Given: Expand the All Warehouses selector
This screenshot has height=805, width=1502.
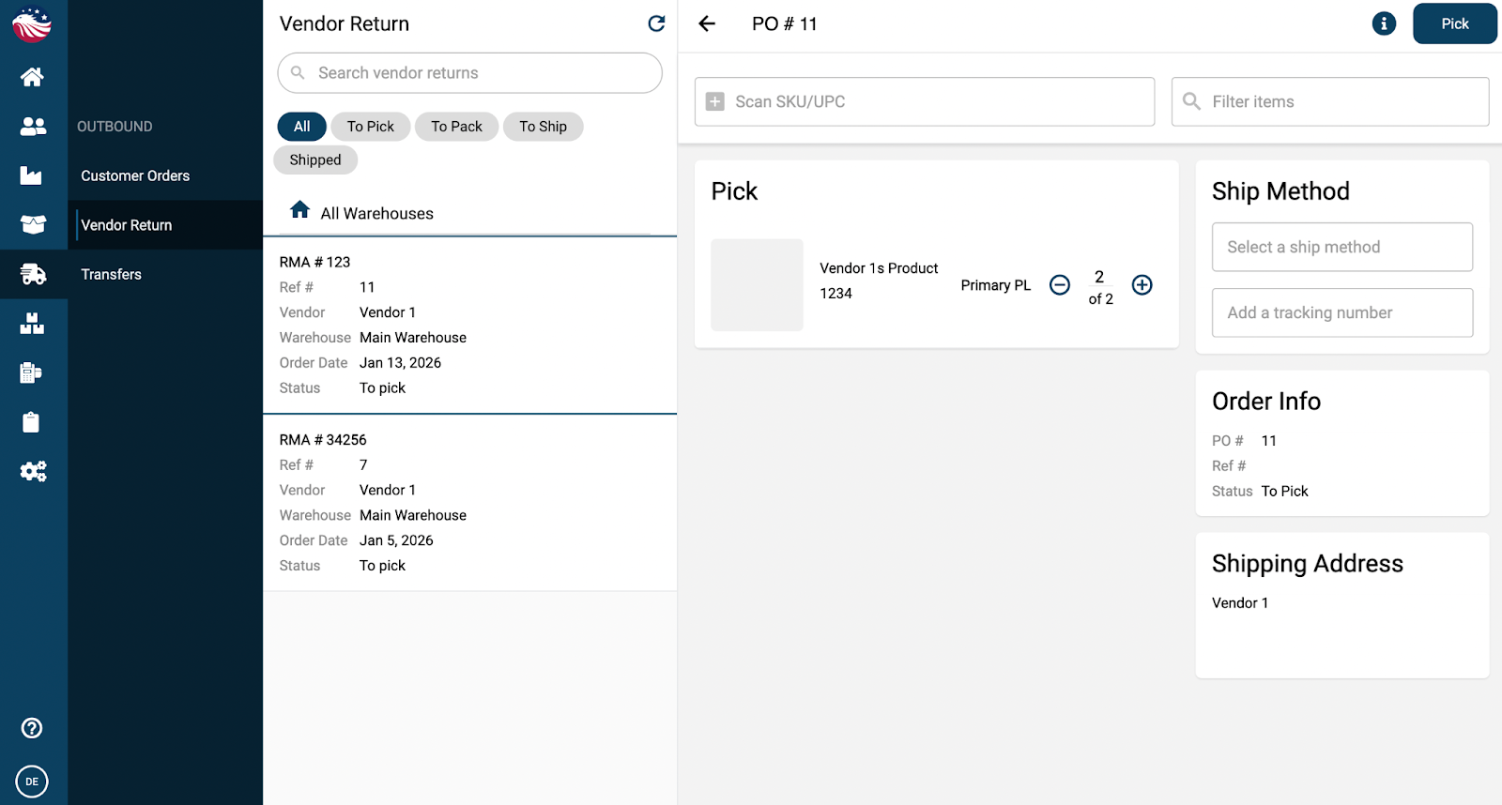Looking at the screenshot, I should [x=376, y=213].
